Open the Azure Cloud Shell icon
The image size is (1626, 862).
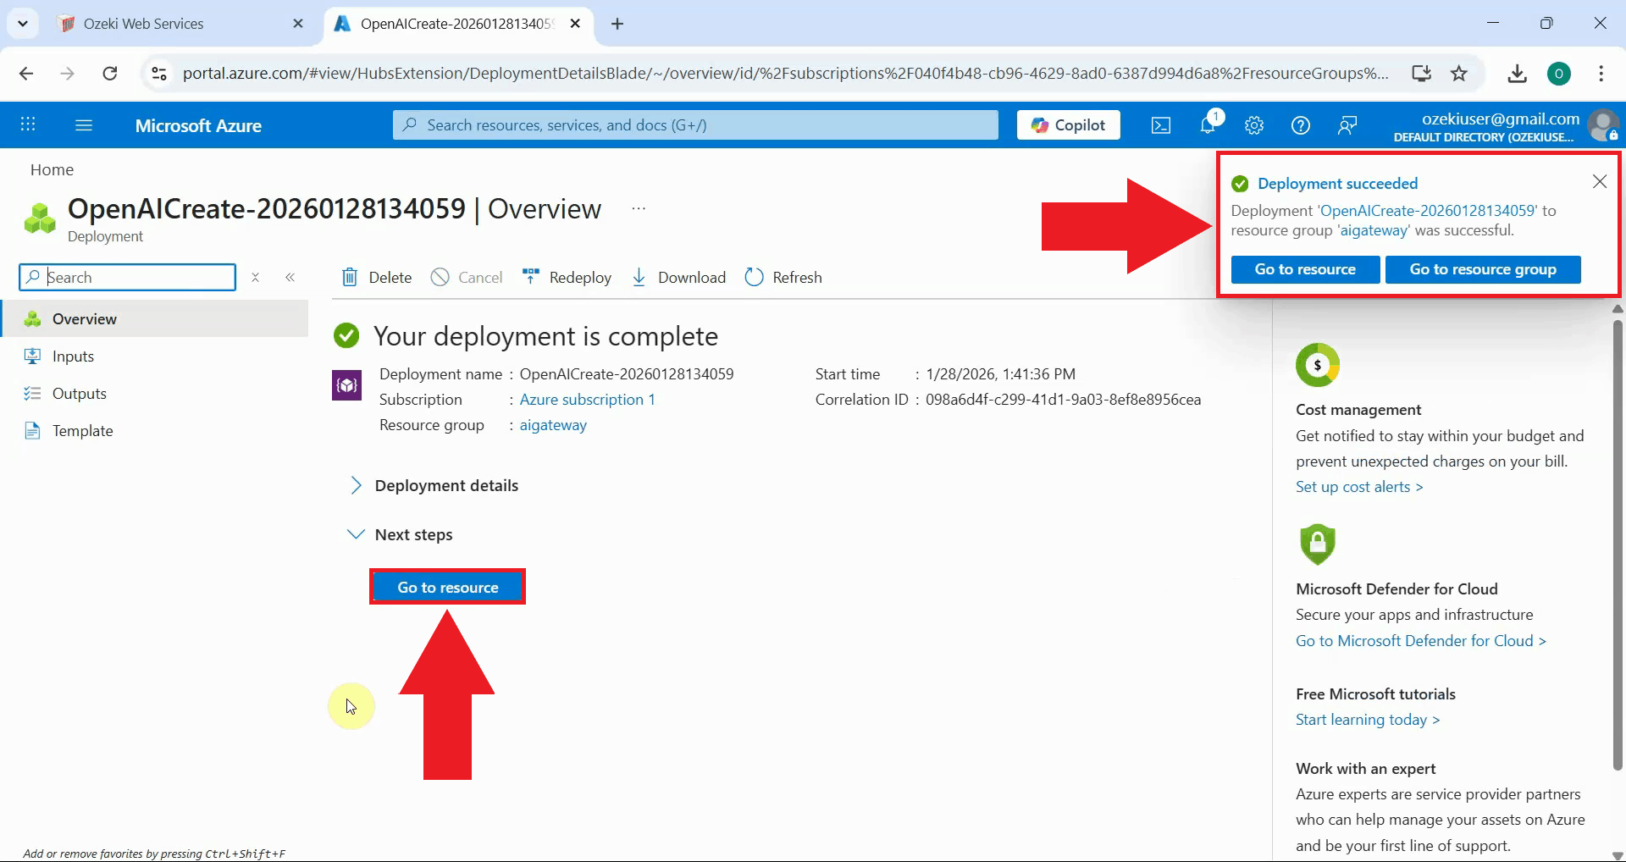tap(1160, 125)
